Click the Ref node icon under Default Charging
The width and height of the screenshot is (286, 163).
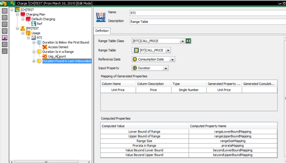(x=34, y=24)
